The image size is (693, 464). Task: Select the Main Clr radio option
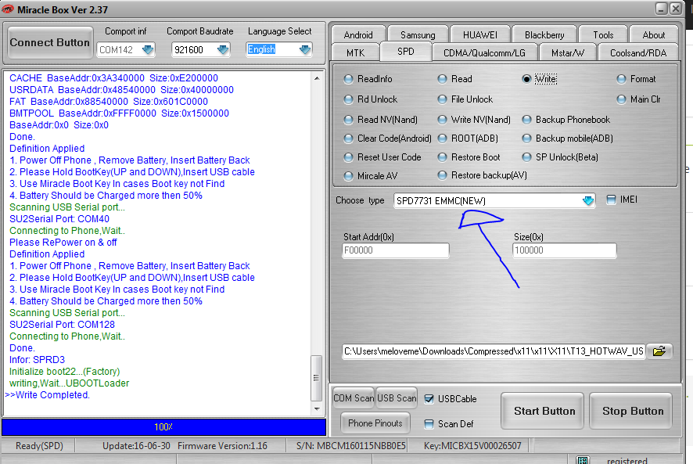point(621,99)
